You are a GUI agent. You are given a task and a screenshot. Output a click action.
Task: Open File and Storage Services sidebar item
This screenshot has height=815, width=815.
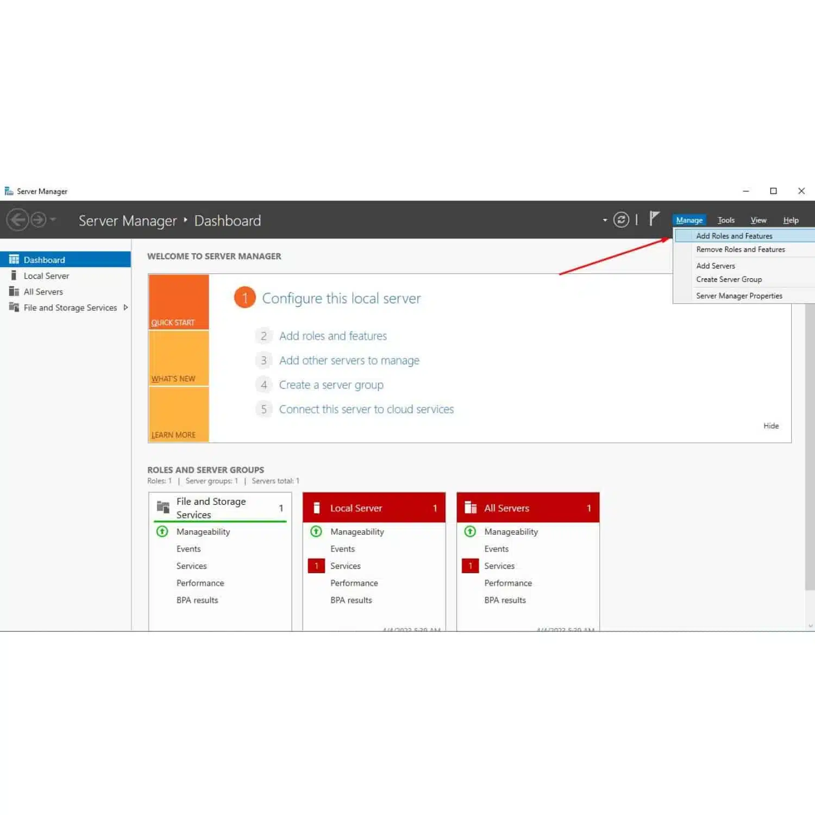pyautogui.click(x=65, y=308)
